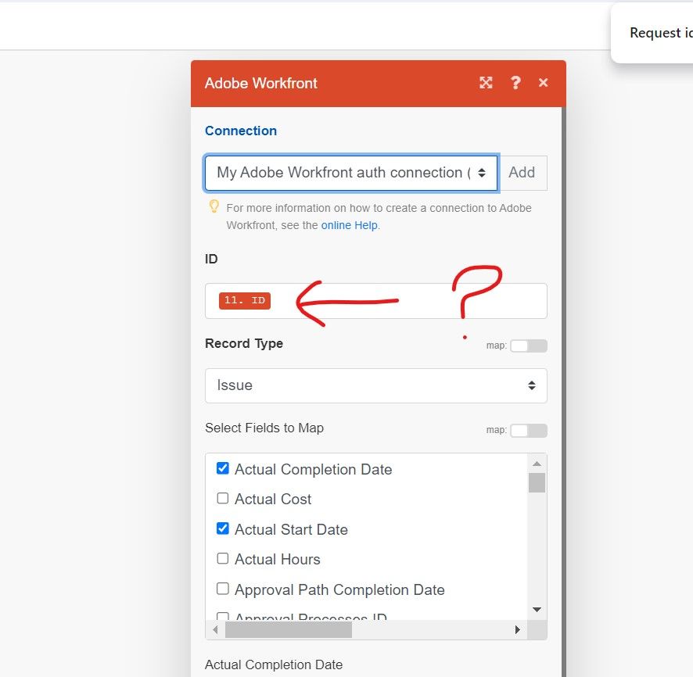Uncheck Actual Completion Date checkbox

tap(223, 469)
